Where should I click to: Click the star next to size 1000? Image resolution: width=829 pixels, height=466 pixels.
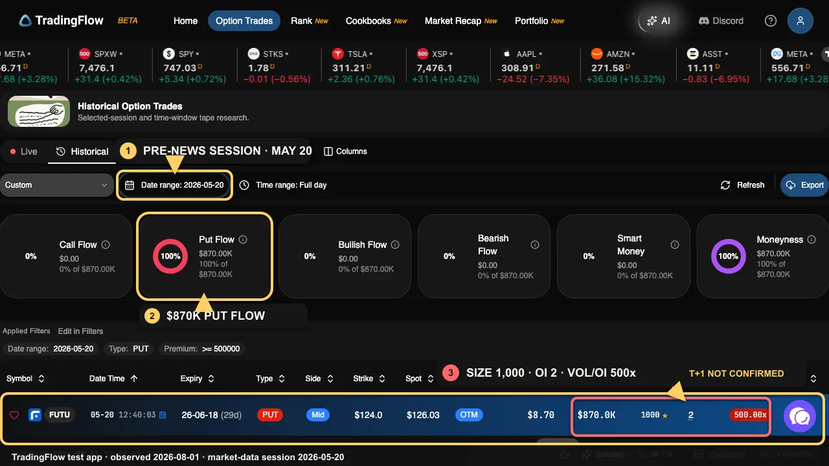pyautogui.click(x=665, y=416)
